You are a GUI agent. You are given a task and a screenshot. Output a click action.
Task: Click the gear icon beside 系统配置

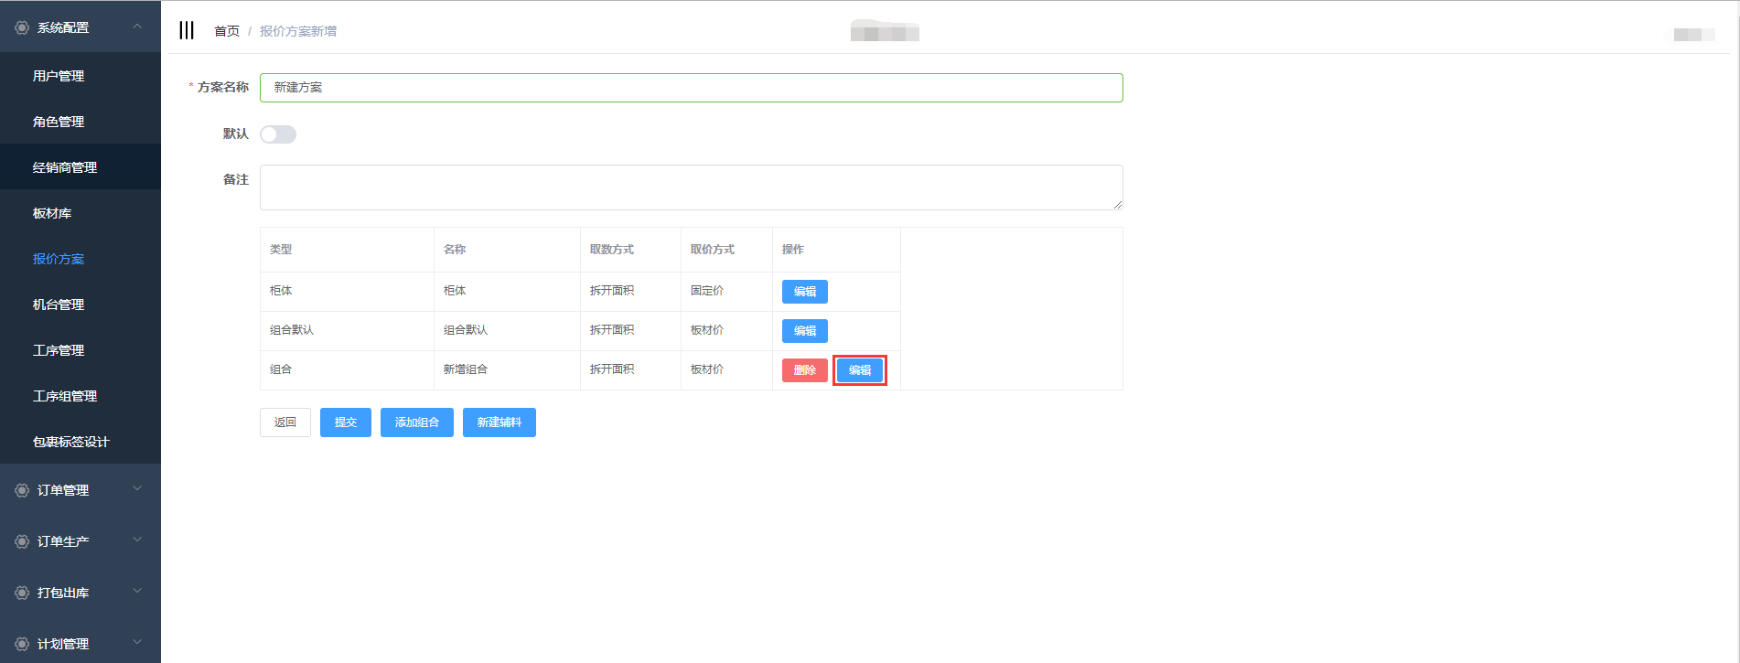pyautogui.click(x=22, y=28)
